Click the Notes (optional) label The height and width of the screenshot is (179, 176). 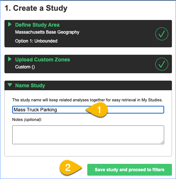point(27,119)
